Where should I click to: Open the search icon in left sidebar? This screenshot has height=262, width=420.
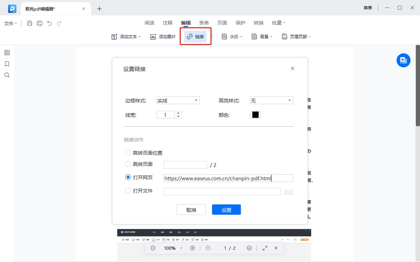7,75
